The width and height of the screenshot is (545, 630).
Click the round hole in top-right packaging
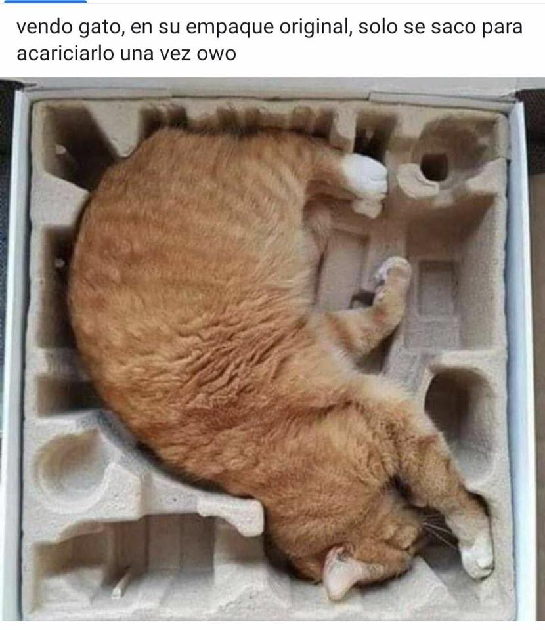[435, 167]
